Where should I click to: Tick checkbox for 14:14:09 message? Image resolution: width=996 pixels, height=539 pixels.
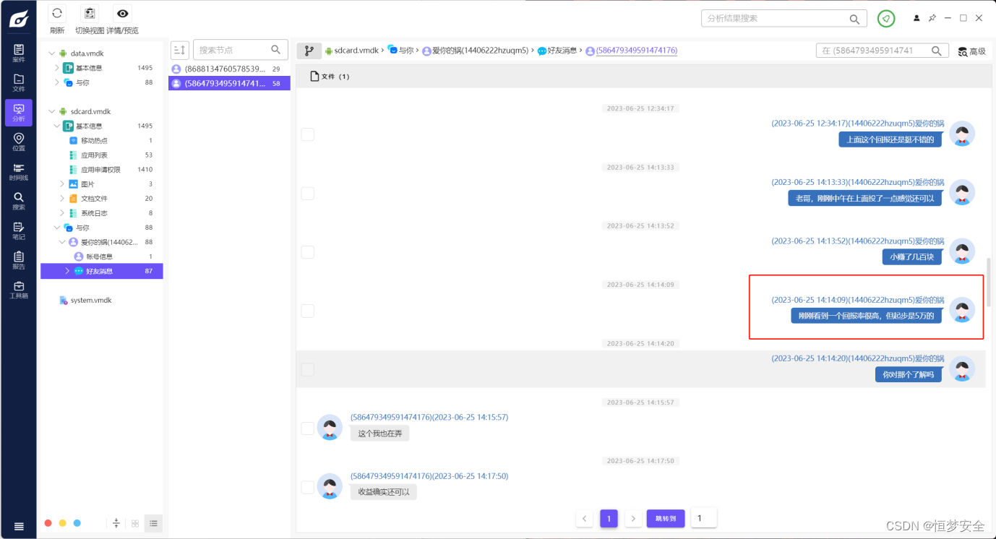pos(308,311)
